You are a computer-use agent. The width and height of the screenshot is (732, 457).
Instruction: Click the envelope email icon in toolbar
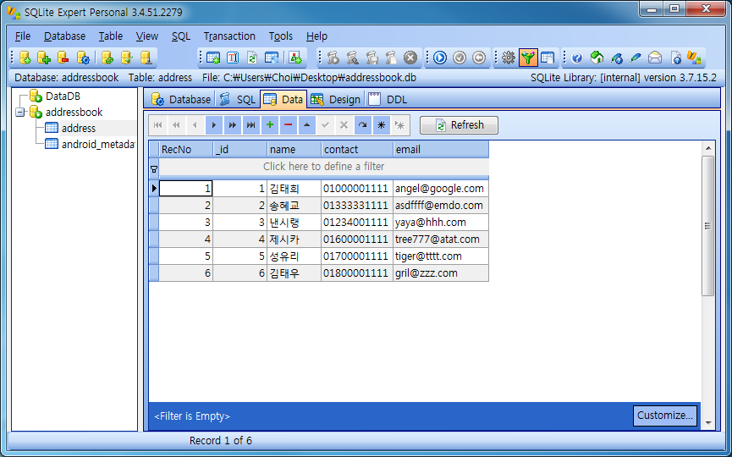click(x=655, y=58)
